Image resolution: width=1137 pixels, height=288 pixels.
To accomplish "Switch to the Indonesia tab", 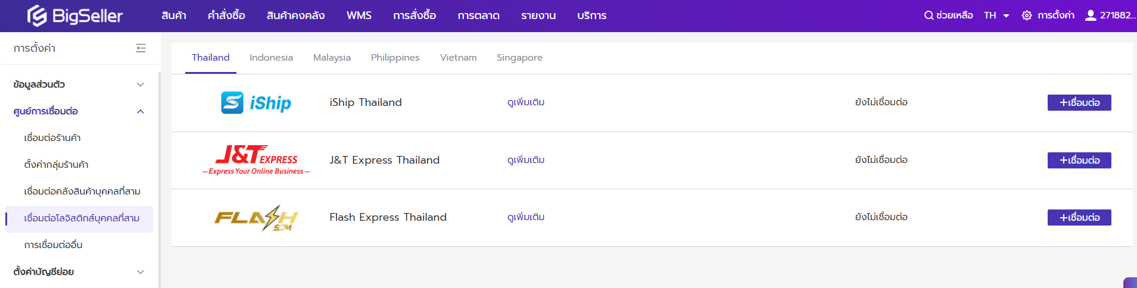I will 271,58.
